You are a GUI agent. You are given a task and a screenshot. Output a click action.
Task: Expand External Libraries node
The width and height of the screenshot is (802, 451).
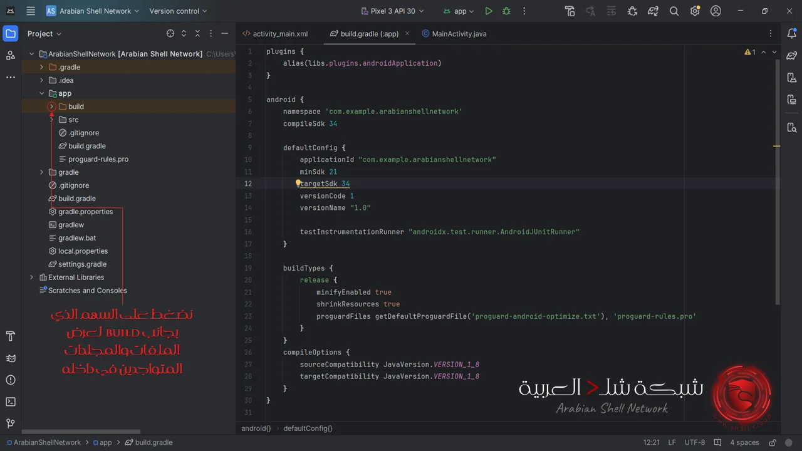click(x=32, y=277)
